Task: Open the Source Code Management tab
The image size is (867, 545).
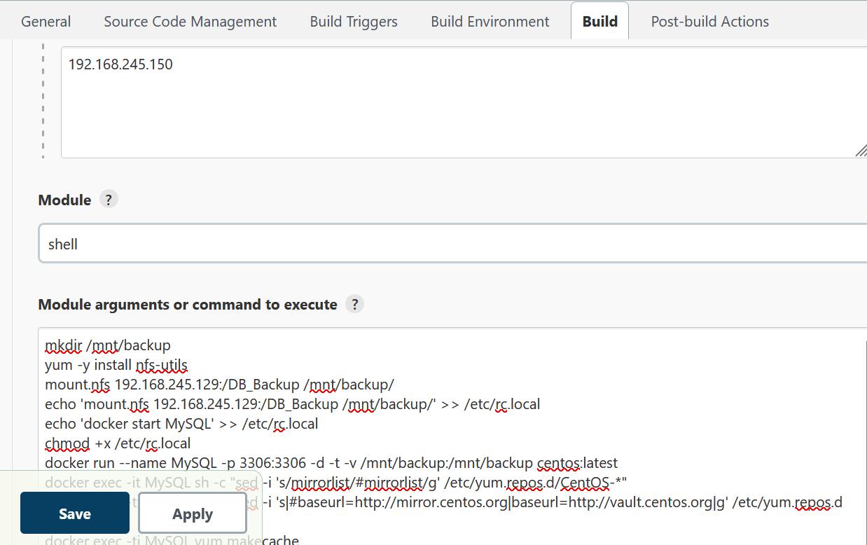Action: pyautogui.click(x=190, y=21)
